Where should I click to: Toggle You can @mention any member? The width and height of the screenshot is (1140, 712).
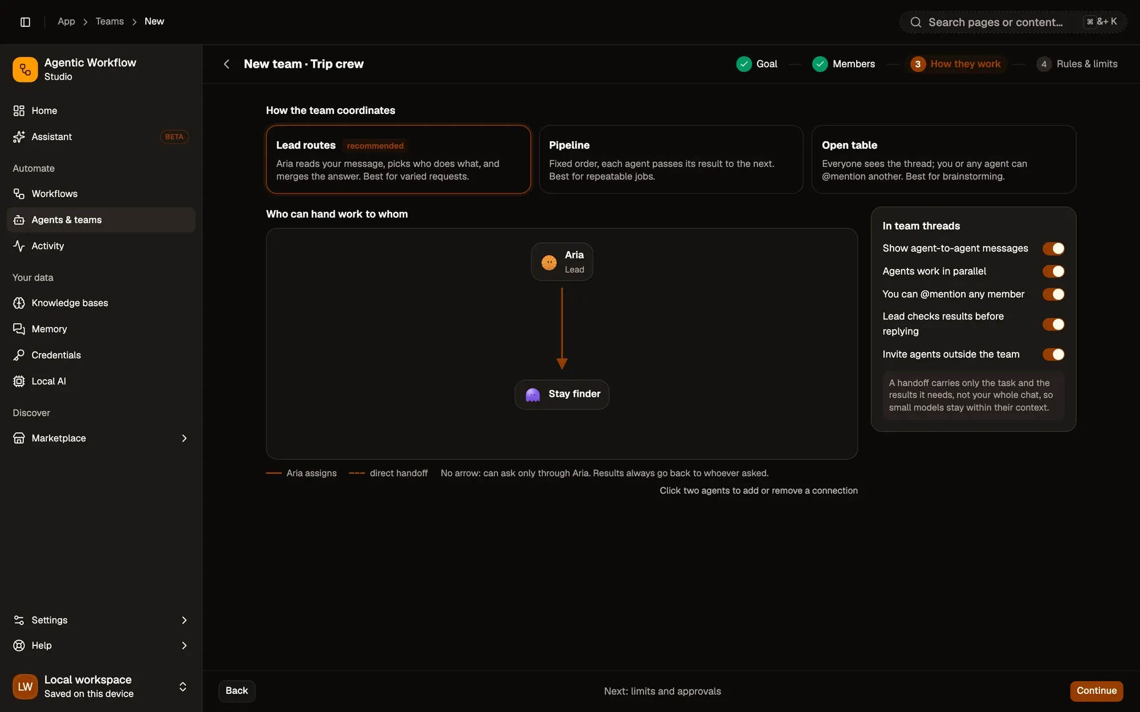pos(1053,294)
